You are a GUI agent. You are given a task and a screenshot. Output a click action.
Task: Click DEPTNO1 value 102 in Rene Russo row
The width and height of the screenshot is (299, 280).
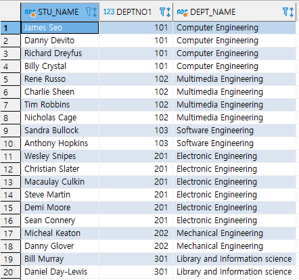coord(136,79)
